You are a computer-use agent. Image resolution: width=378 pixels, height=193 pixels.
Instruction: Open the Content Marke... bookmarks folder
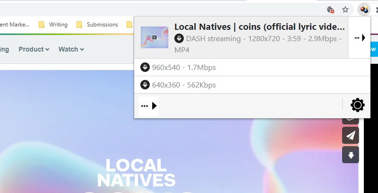pos(14,25)
